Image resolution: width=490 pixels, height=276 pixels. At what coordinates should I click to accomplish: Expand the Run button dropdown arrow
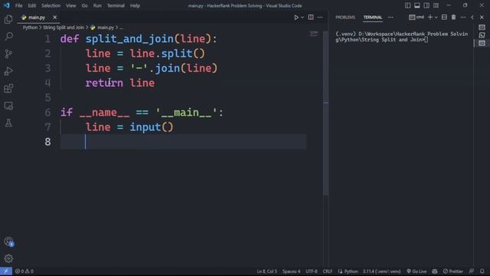point(302,18)
